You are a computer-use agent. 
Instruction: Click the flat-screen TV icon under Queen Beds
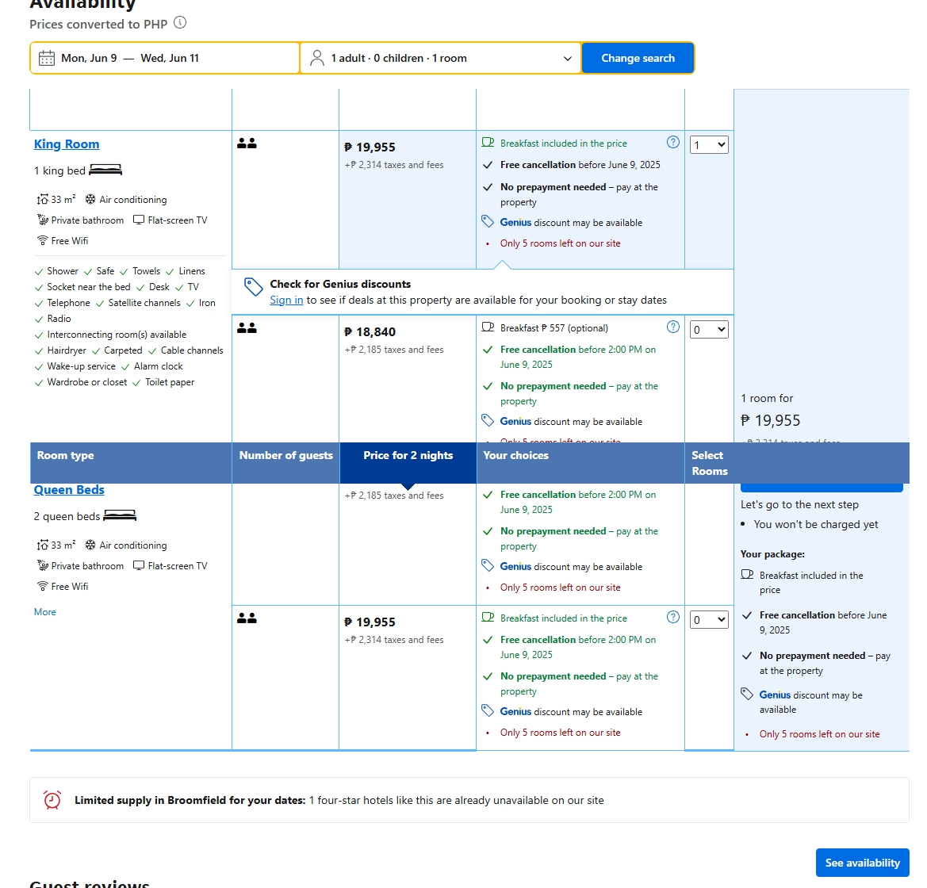(x=139, y=566)
